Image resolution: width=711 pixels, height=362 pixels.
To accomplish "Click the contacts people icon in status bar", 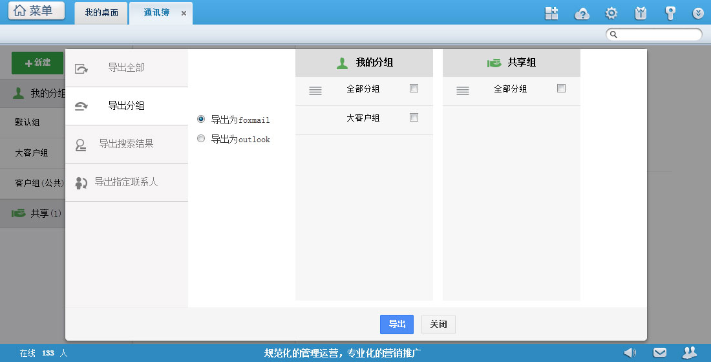I will [x=689, y=352].
